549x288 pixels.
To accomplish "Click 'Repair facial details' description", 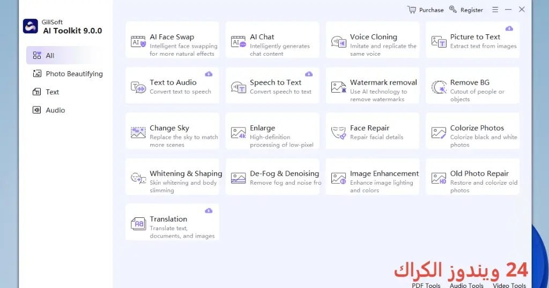I will click(x=377, y=137).
